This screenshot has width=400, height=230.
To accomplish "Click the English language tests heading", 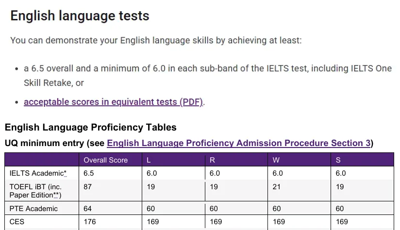I will (x=80, y=16).
